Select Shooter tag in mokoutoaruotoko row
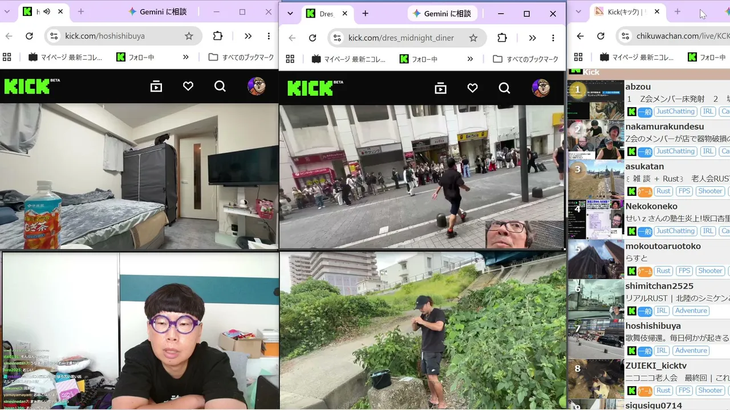The image size is (730, 410). (x=710, y=271)
